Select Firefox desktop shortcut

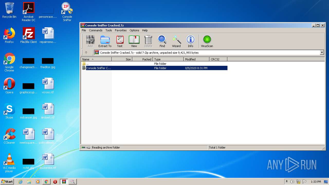point(9,35)
